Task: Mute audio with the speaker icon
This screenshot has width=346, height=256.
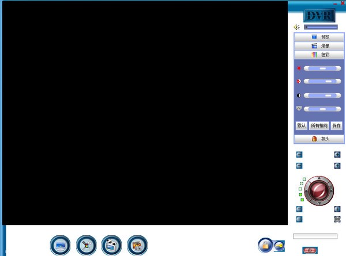Action: (297, 27)
